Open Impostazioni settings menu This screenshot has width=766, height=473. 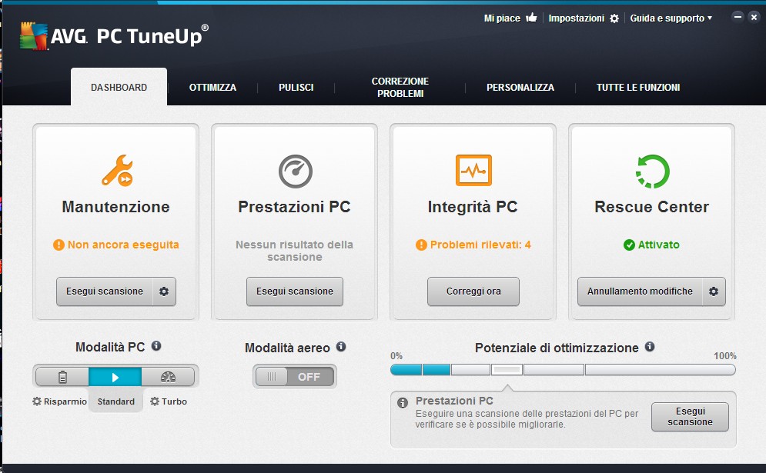coord(584,18)
